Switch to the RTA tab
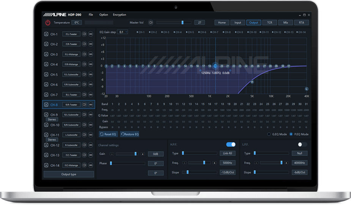351x205 pixels. click(302, 23)
